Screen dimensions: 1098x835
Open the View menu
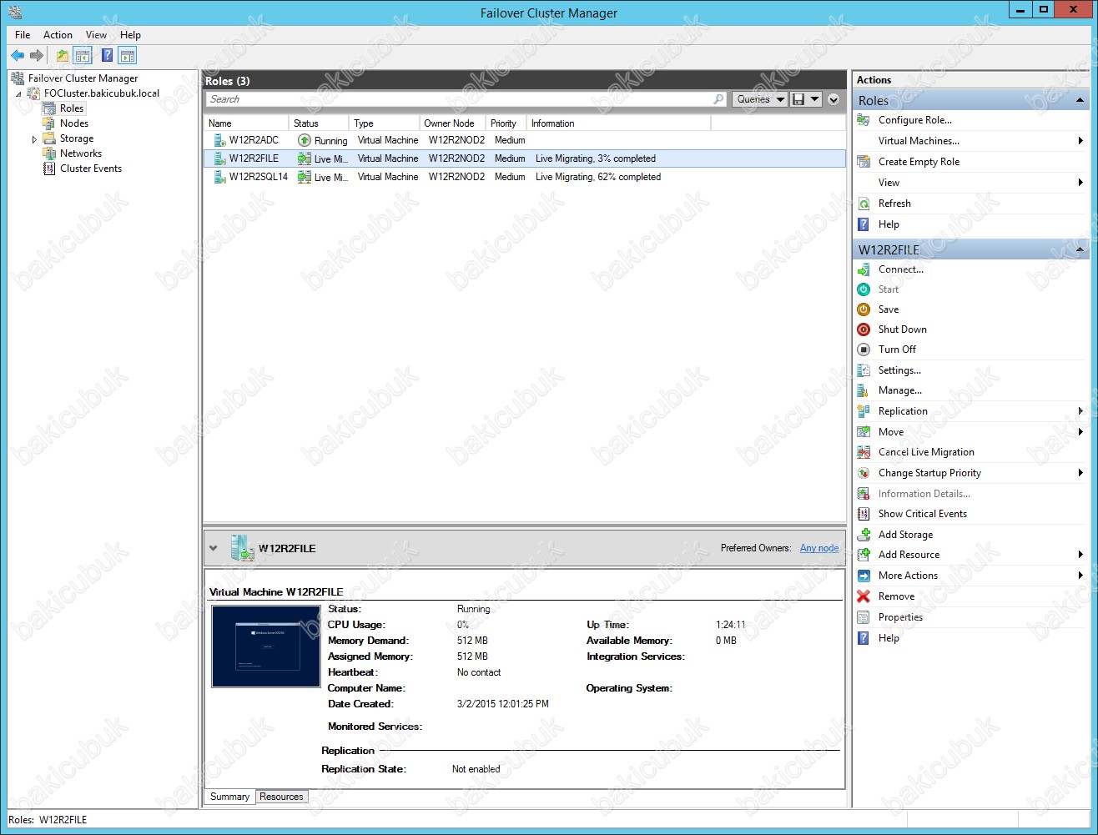click(96, 35)
